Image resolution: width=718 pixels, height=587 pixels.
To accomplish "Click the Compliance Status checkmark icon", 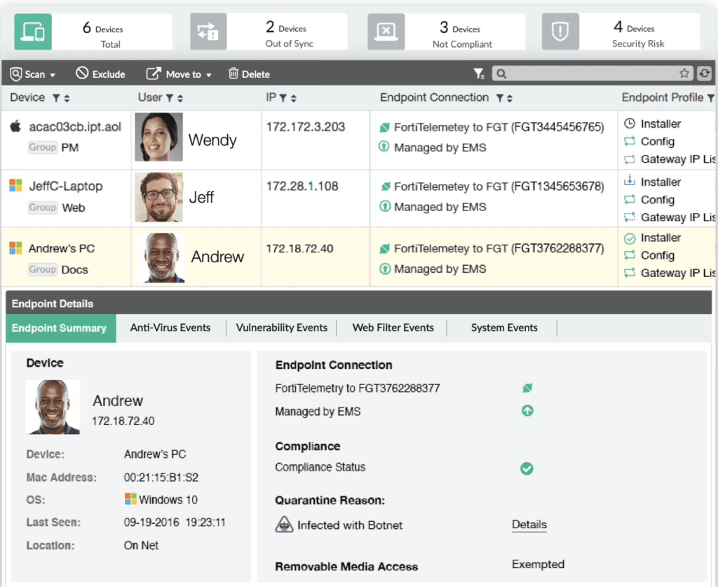I will tap(527, 468).
